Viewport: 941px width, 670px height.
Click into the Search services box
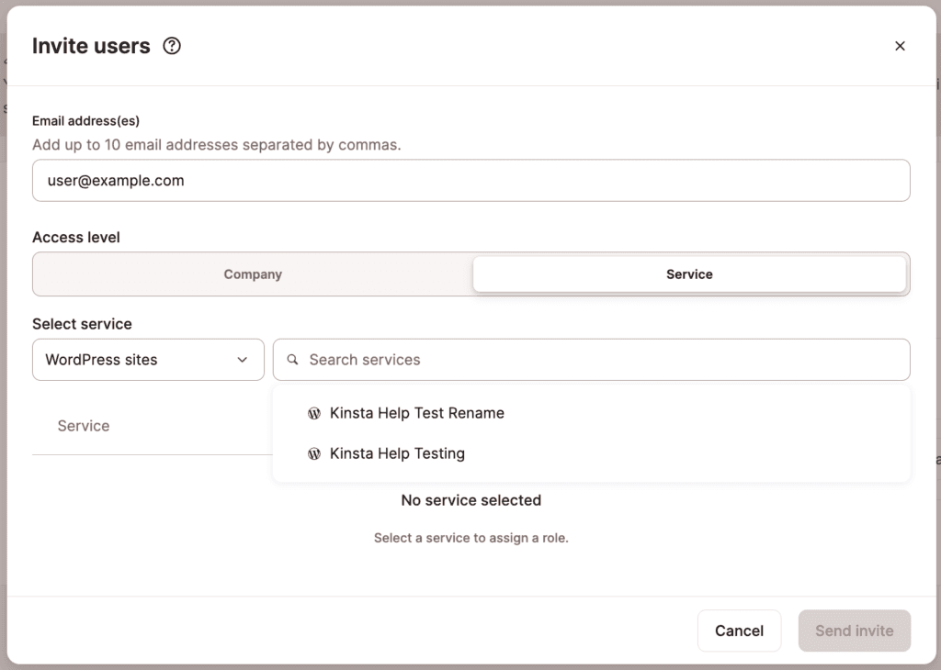click(x=597, y=360)
